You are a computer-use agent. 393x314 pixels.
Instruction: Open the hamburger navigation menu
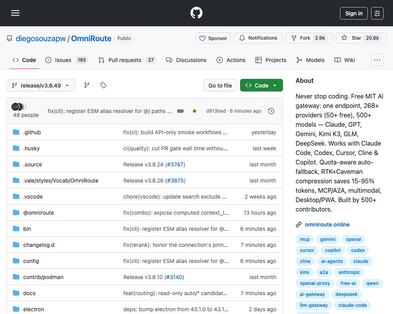coord(15,13)
